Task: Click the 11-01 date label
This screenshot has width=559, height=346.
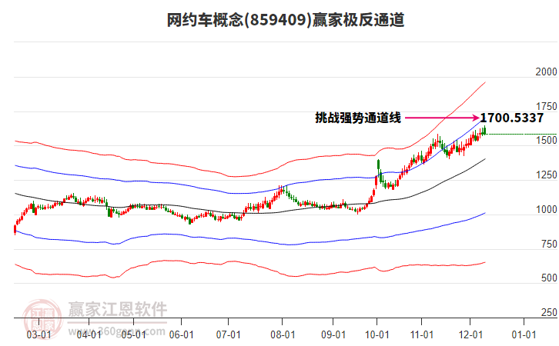Action: pos(422,335)
